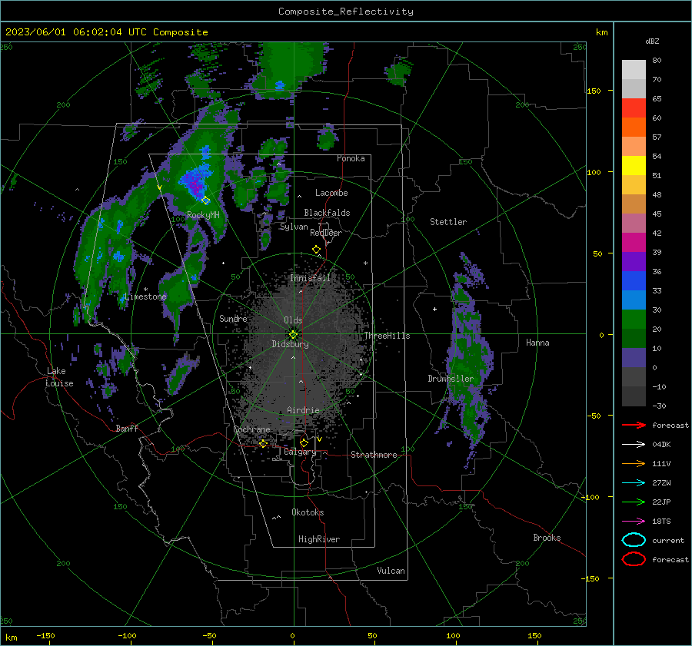692x646 pixels.
Task: Click the RedDeer city label
Action: click(326, 233)
